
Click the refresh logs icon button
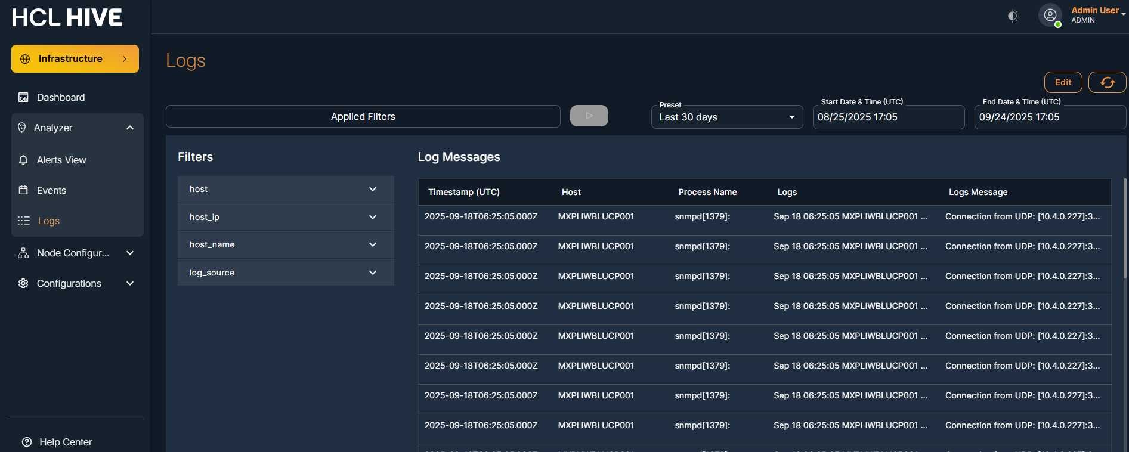click(1107, 82)
